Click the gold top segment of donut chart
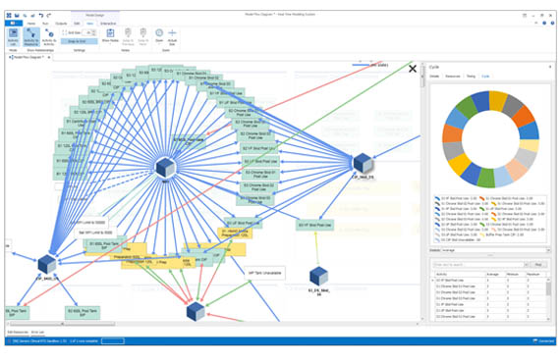The image size is (560, 363). [x=497, y=100]
